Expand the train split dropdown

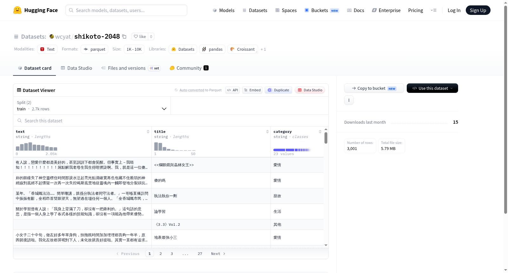point(92,106)
